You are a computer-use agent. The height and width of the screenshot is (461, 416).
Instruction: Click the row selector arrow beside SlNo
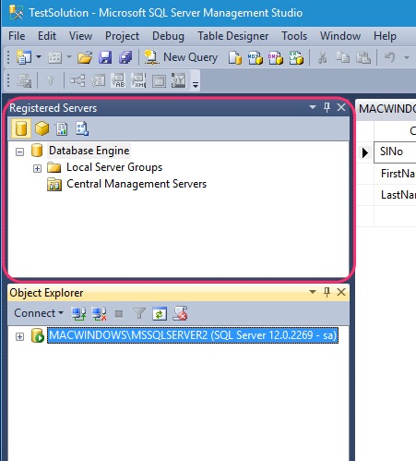tap(365, 152)
